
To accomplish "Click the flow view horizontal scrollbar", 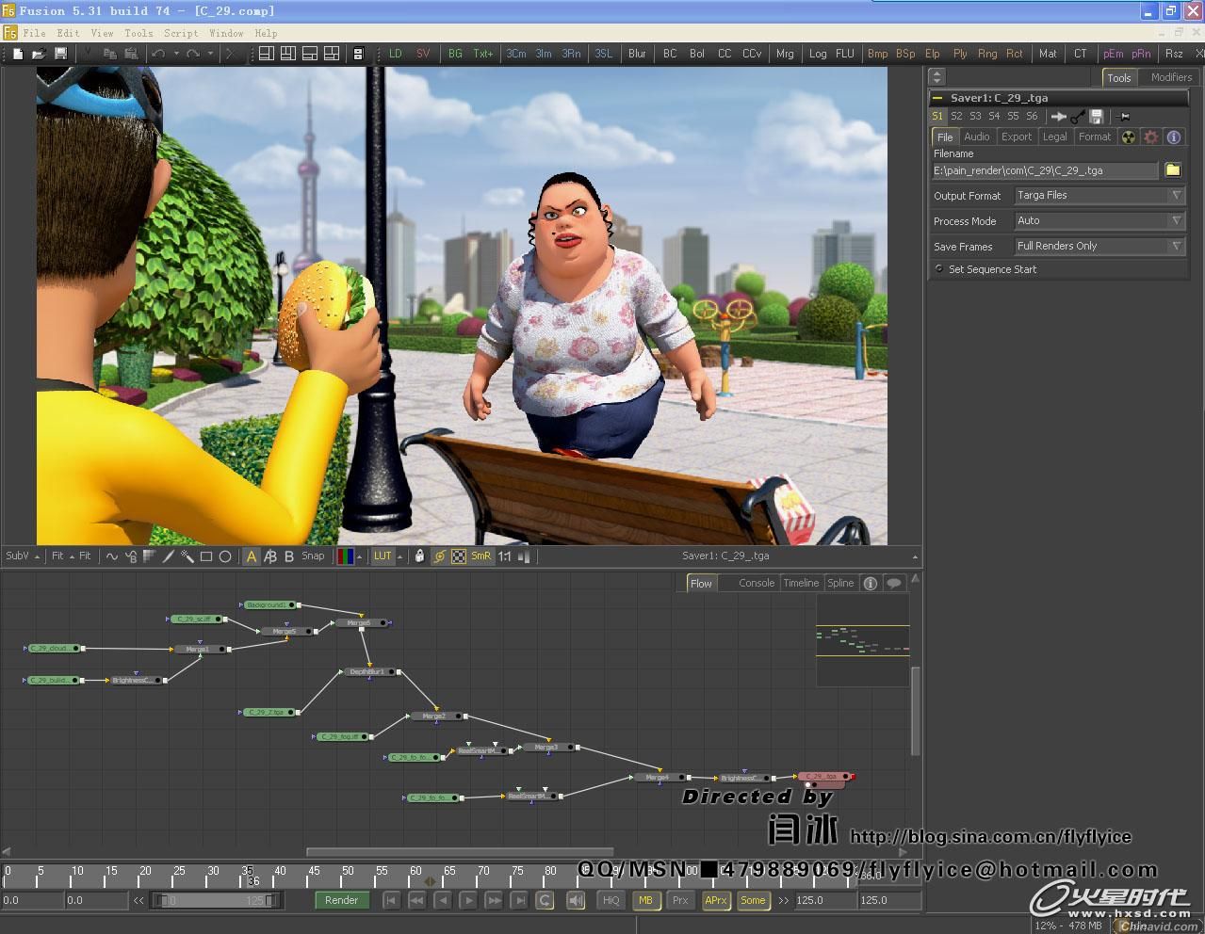I will (x=461, y=852).
